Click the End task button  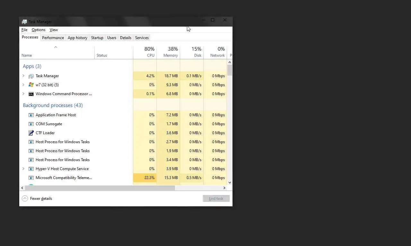216,199
